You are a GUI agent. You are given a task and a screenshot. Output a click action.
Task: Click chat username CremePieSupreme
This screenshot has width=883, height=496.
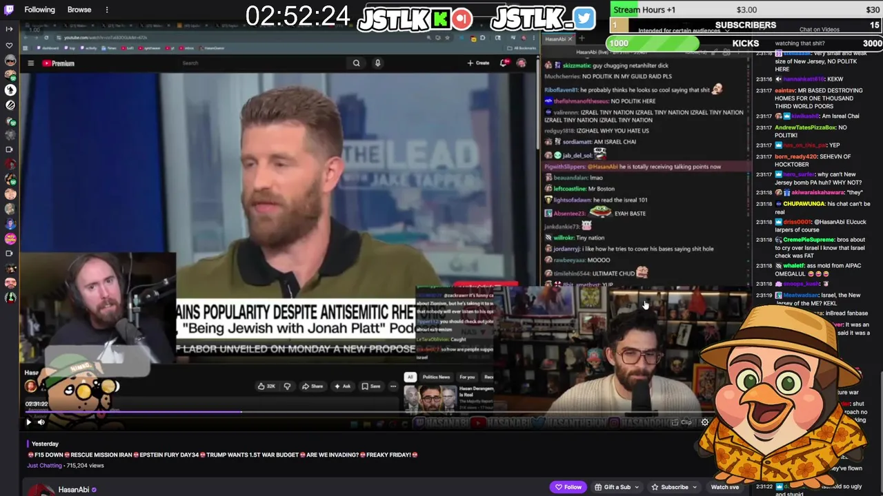click(808, 240)
